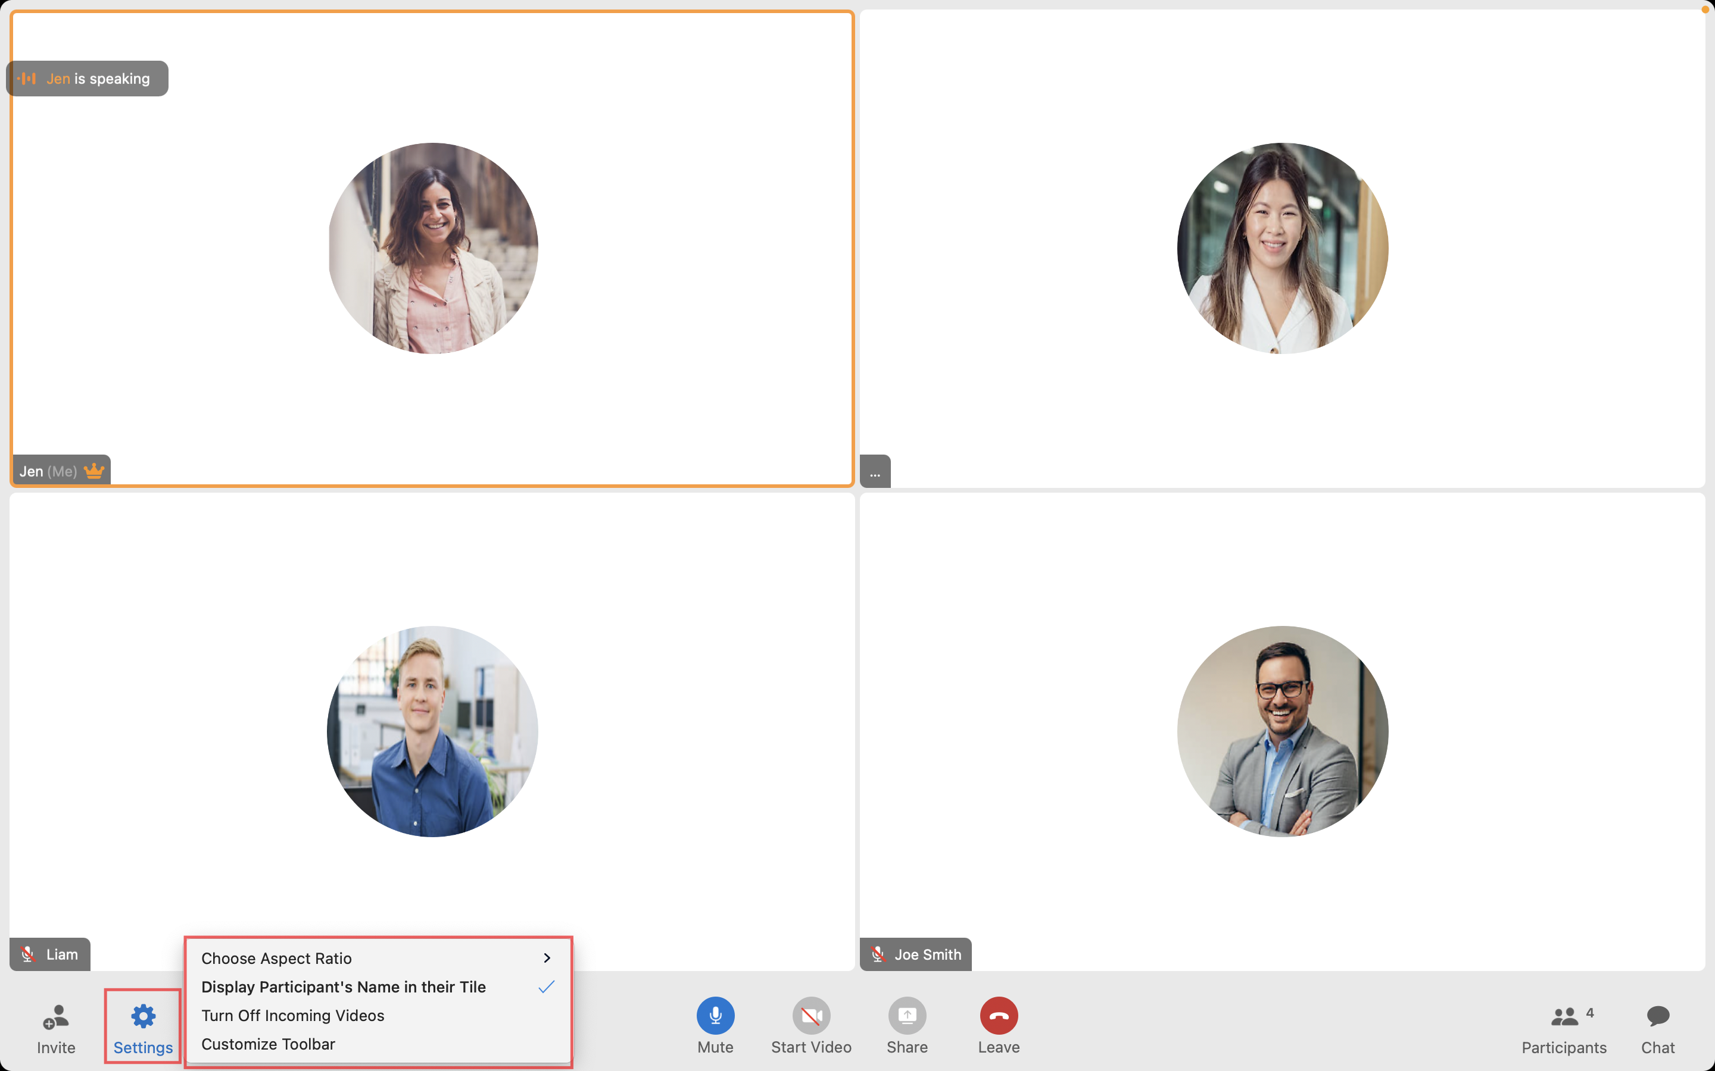This screenshot has height=1071, width=1715.
Task: Leave the meeting with red button
Action: tap(999, 1016)
